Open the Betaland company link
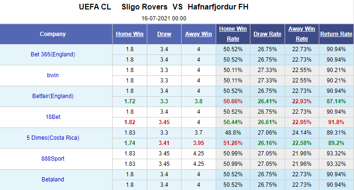 pyautogui.click(x=53, y=180)
